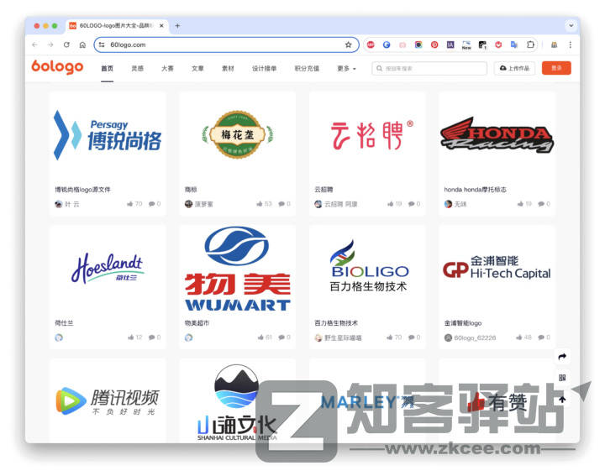The width and height of the screenshot is (605, 476).
Task: Click the 60logo site logo
Action: pos(57,67)
